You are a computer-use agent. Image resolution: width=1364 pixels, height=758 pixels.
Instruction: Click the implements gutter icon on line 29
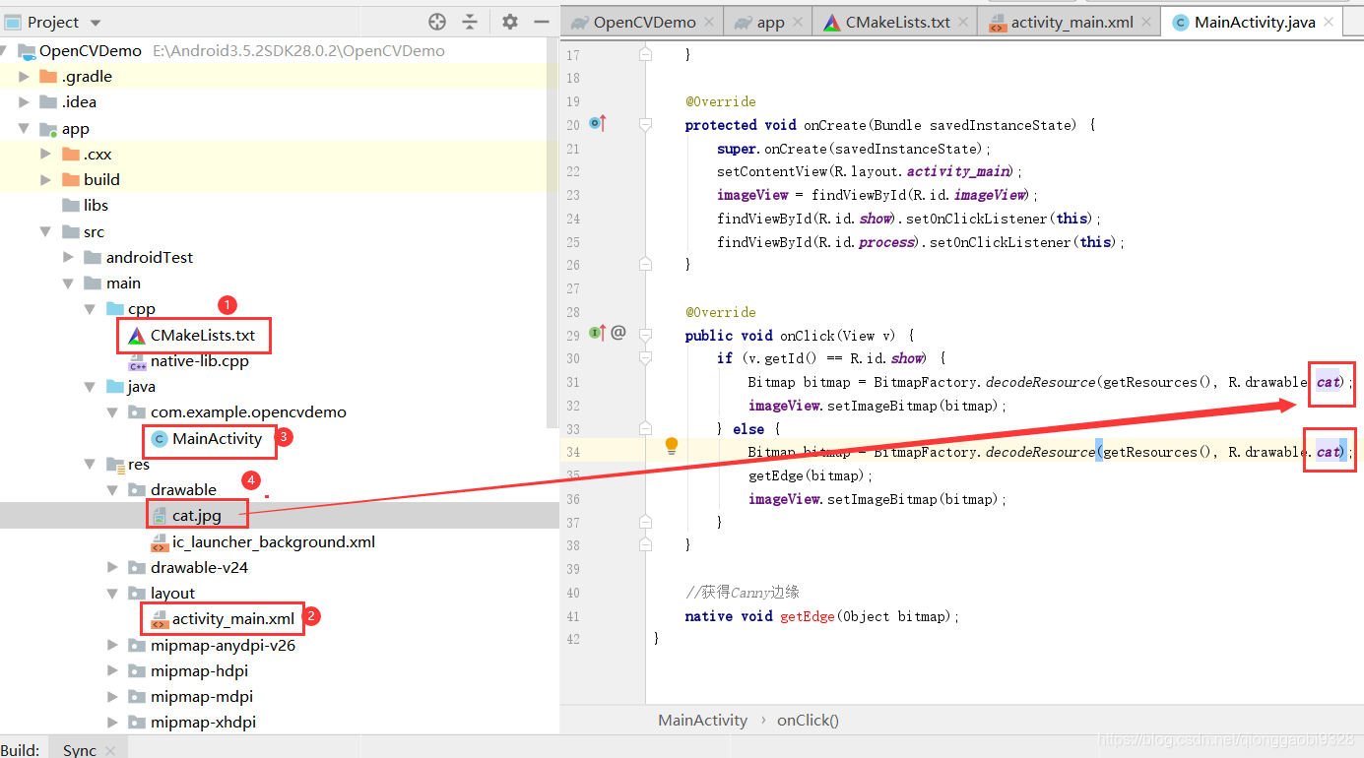[598, 334]
